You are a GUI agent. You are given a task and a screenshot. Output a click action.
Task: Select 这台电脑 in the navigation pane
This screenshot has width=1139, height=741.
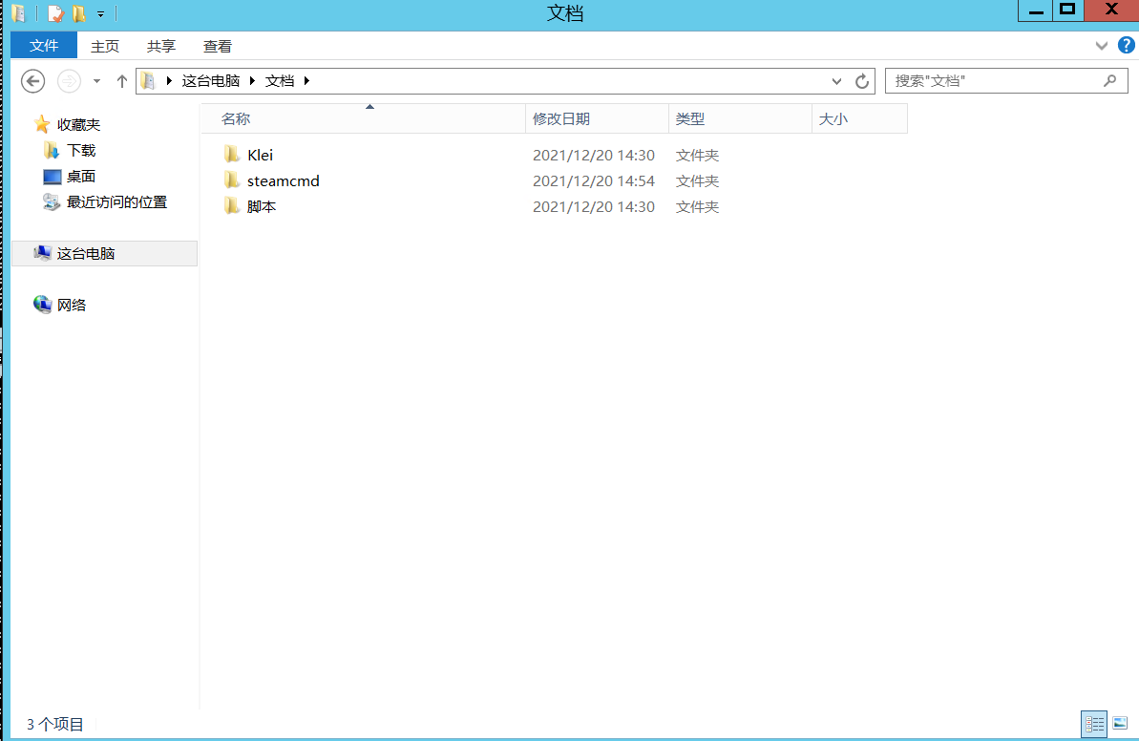(86, 254)
